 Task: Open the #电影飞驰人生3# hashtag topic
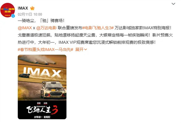coord(98,28)
